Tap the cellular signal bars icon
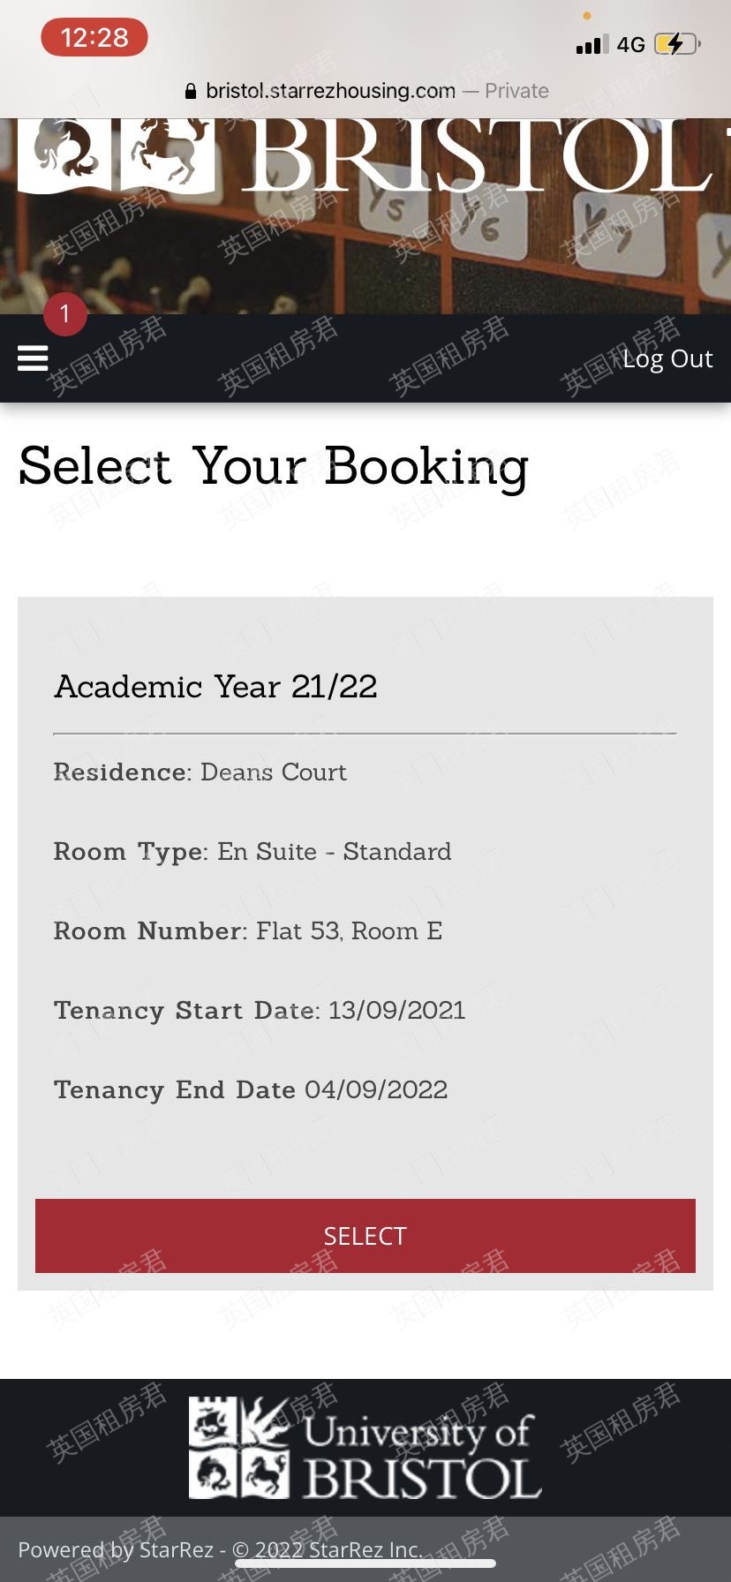 (592, 45)
